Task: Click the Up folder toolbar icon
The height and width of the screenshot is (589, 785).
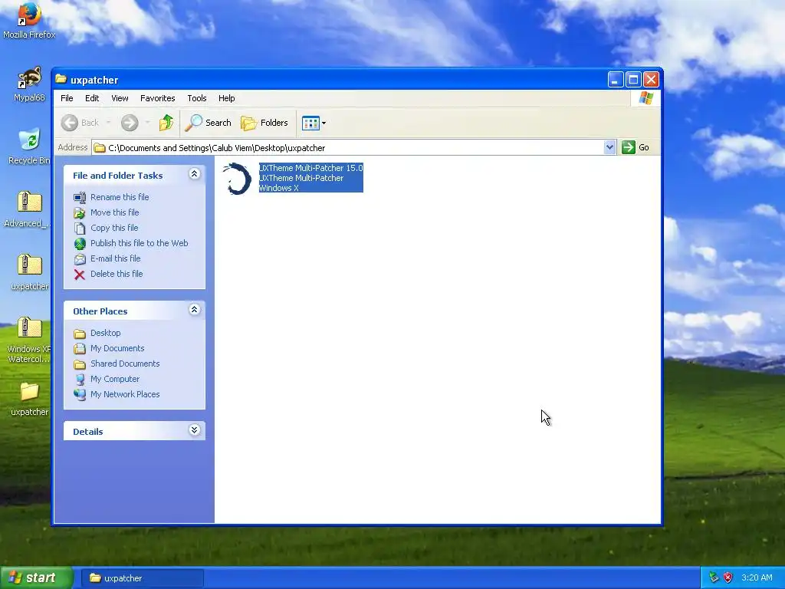Action: tap(166, 123)
